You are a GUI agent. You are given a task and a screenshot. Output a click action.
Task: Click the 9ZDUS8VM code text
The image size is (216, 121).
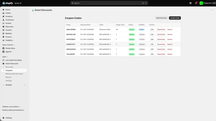(x=71, y=49)
